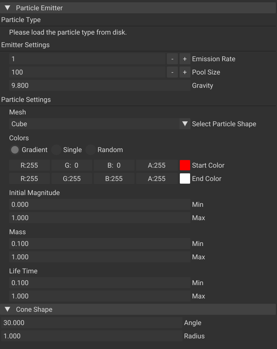Viewport: 277px width, 349px height.
Task: Click the Cone Shape Radius field
Action: click(x=91, y=336)
